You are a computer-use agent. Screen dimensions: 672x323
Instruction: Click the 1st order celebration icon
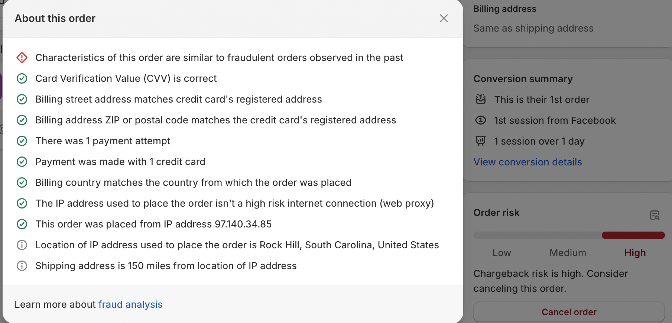[481, 99]
